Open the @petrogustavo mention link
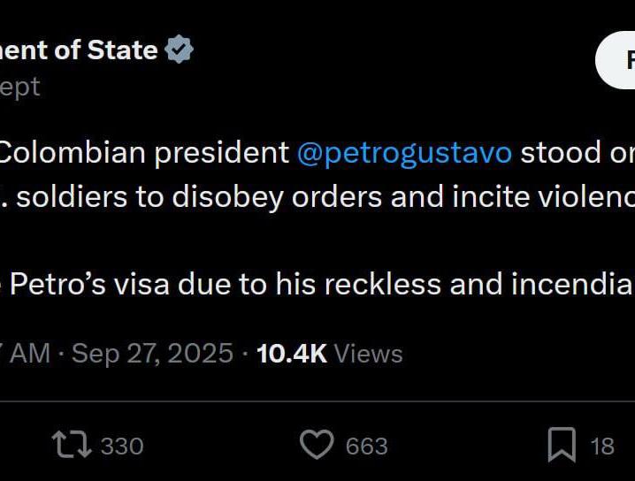The image size is (635, 481). 404,153
